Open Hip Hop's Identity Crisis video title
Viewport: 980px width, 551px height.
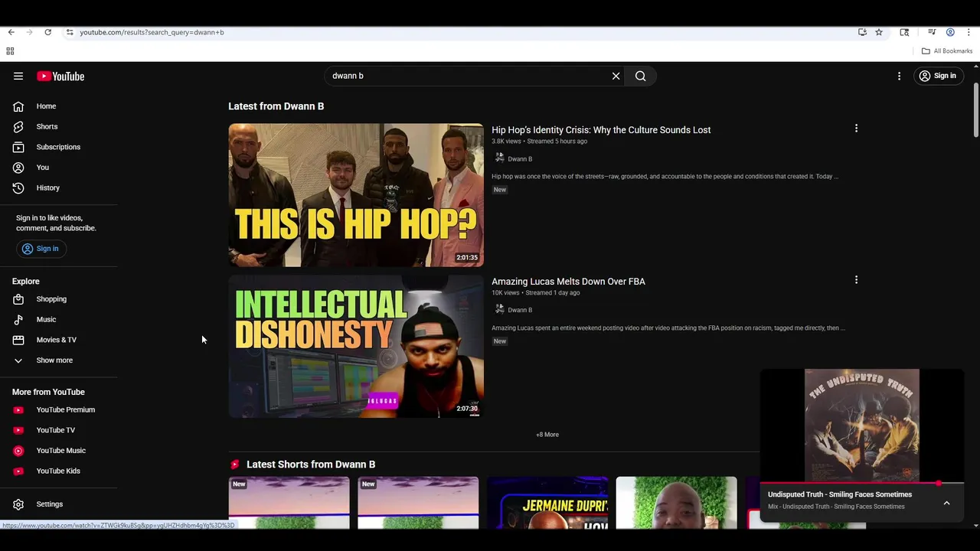[601, 130]
